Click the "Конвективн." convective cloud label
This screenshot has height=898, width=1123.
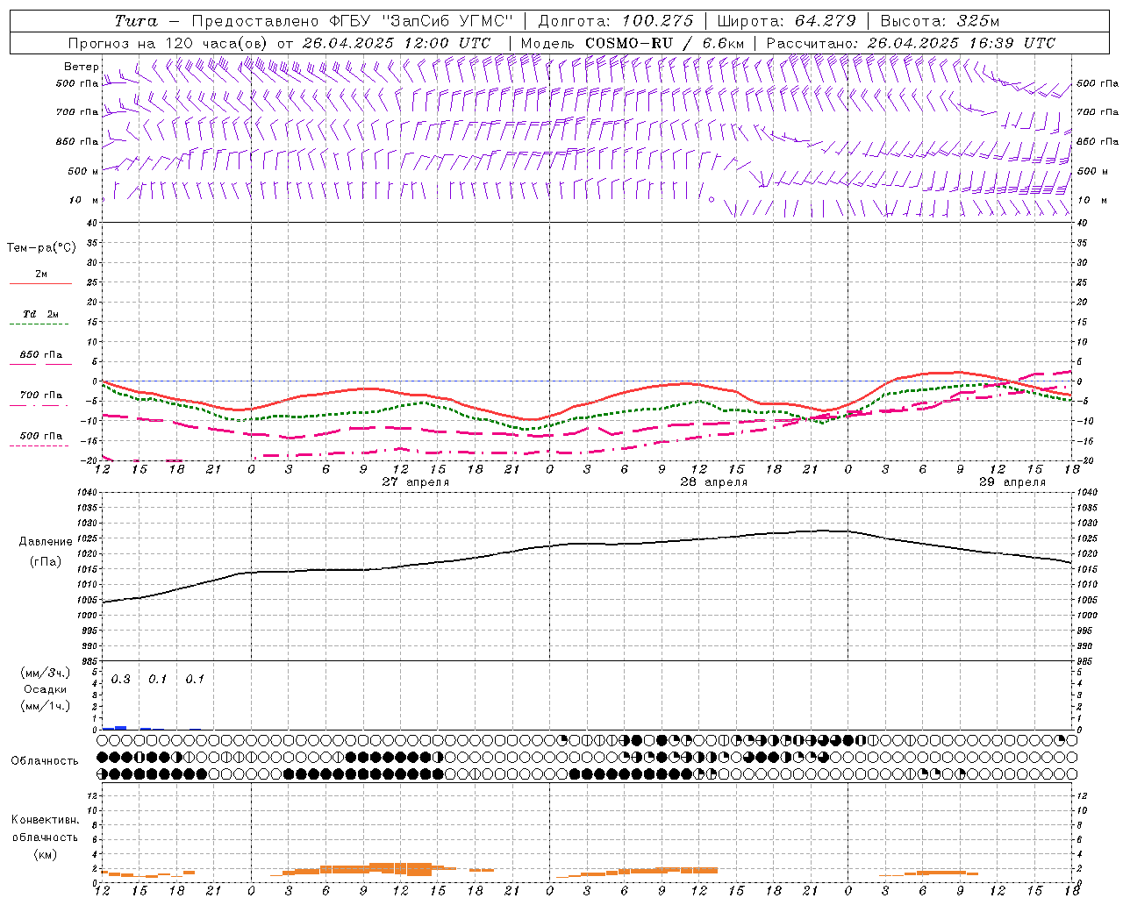coord(45,821)
